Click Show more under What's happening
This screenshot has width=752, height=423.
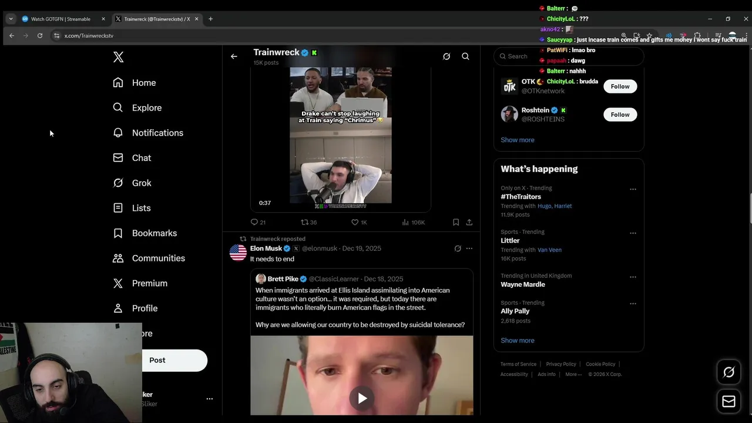pyautogui.click(x=518, y=340)
